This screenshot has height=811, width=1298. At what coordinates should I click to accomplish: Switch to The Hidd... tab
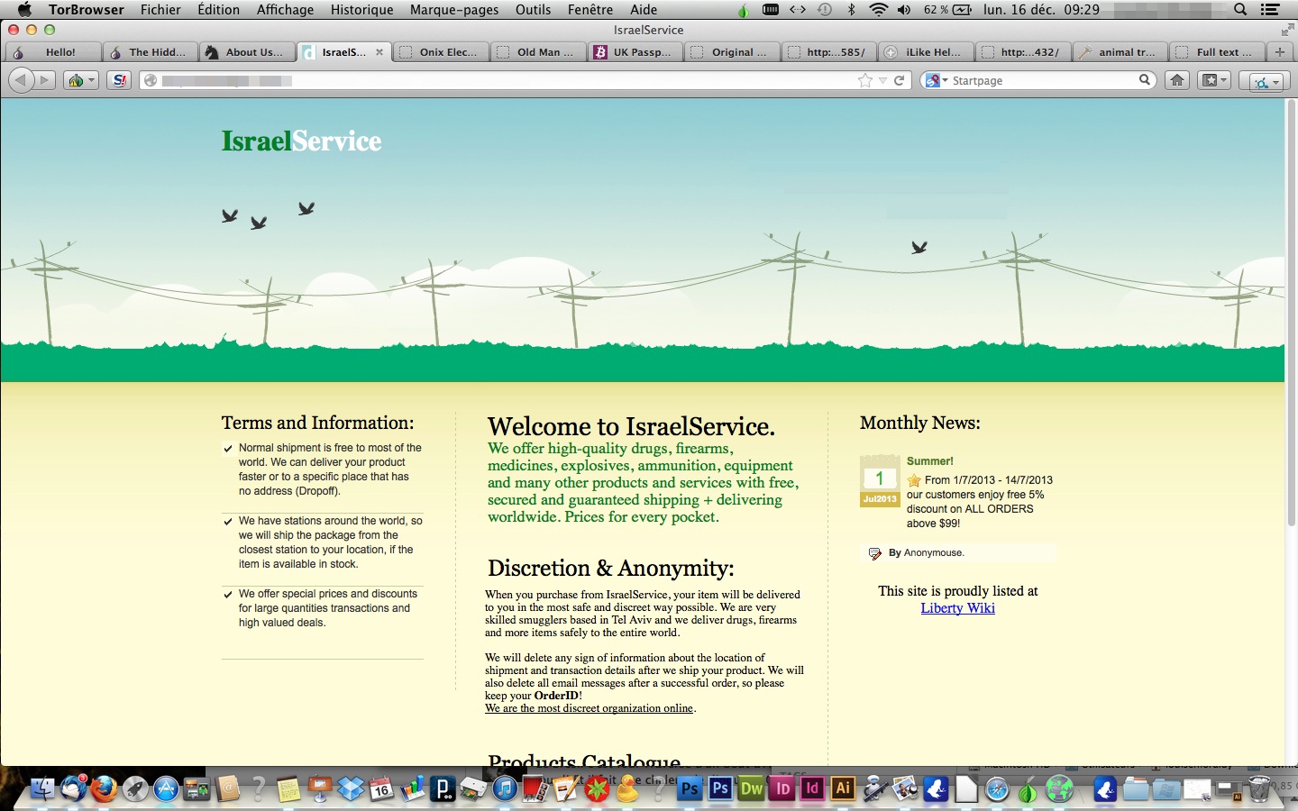pos(150,52)
